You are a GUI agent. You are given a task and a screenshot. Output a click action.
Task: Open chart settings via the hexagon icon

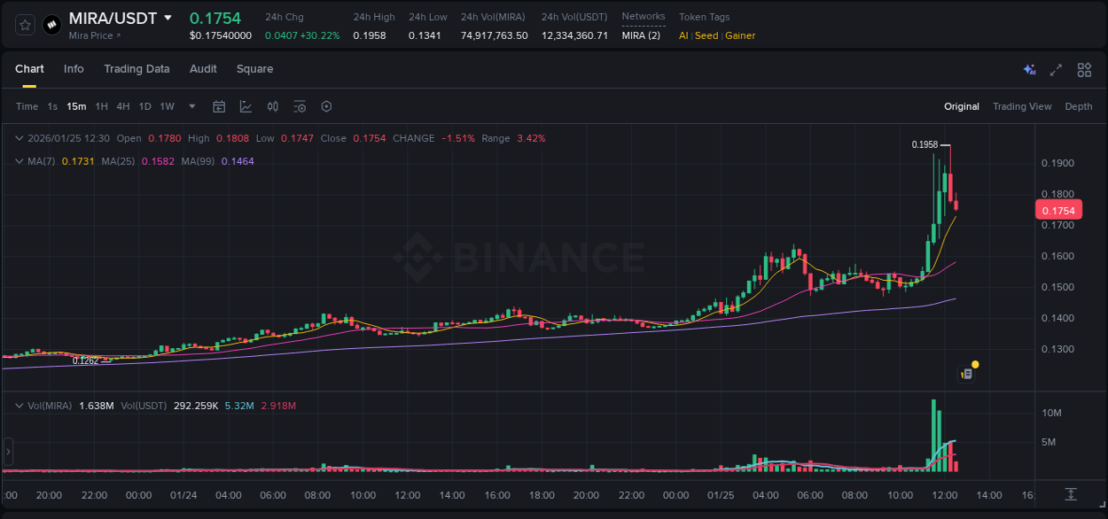coord(326,106)
